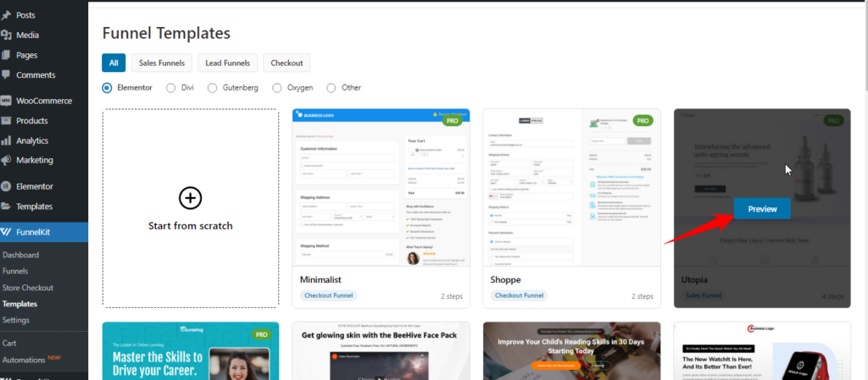Open the Posts menu pin icon
Image resolution: width=868 pixels, height=380 pixels.
pyautogui.click(x=6, y=15)
